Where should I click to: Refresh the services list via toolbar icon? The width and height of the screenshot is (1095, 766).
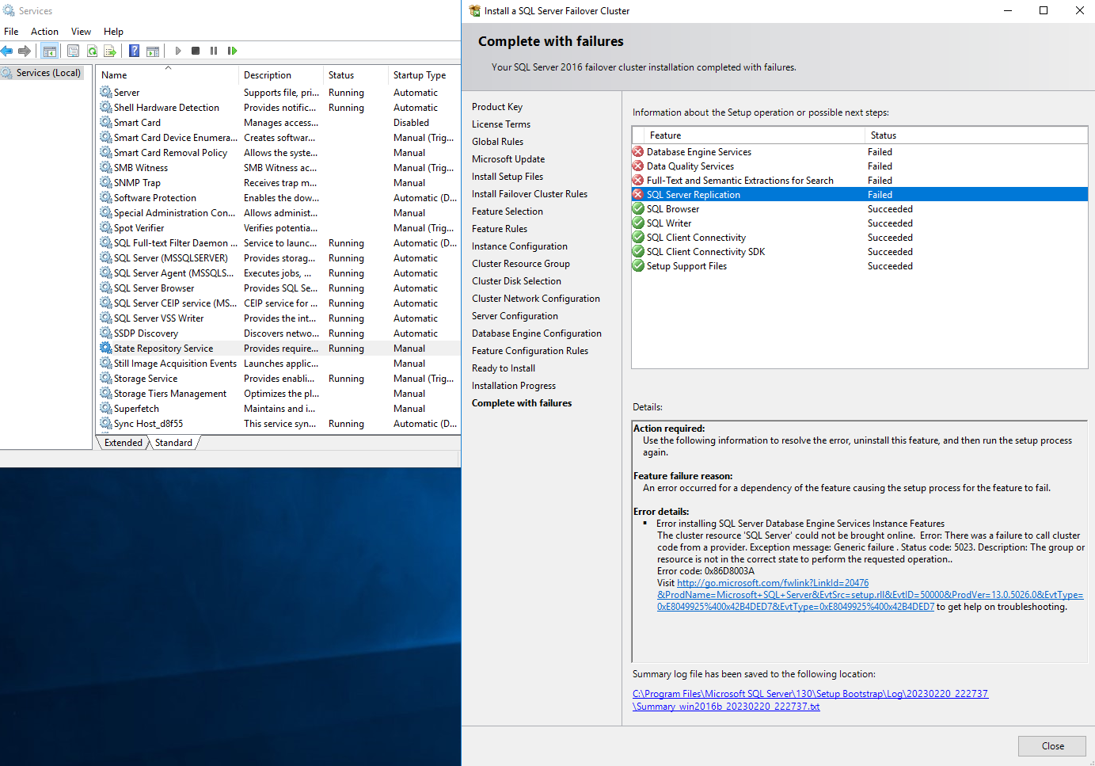coord(92,51)
